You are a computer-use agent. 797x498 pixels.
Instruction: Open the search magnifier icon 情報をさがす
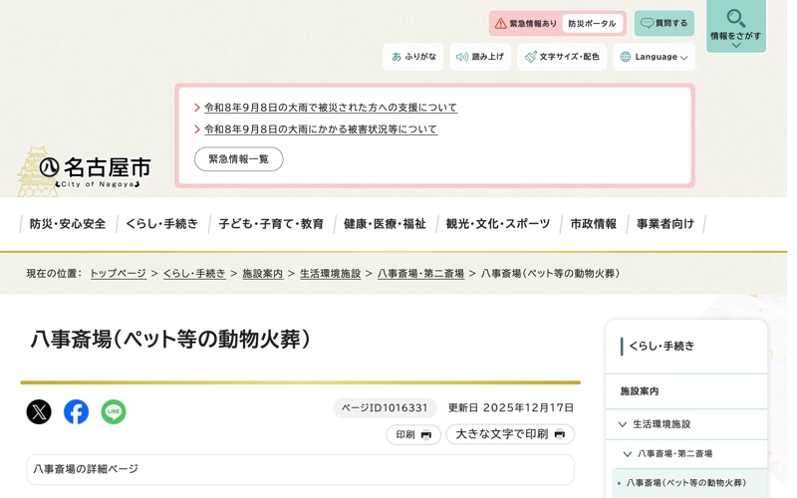click(x=735, y=18)
